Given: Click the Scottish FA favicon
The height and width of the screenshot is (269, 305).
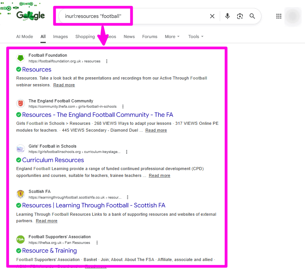Looking at the screenshot, I should pyautogui.click(x=21, y=194).
